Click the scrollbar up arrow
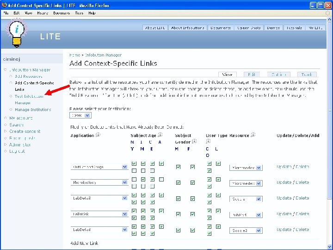This screenshot has height=250, width=333. (x=329, y=19)
